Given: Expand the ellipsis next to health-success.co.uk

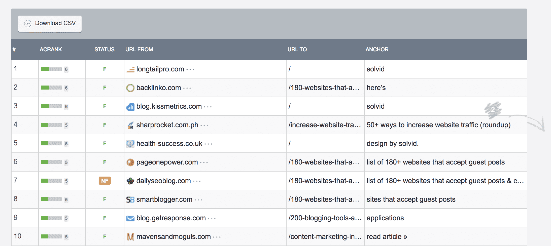Looking at the screenshot, I should click(x=208, y=144).
